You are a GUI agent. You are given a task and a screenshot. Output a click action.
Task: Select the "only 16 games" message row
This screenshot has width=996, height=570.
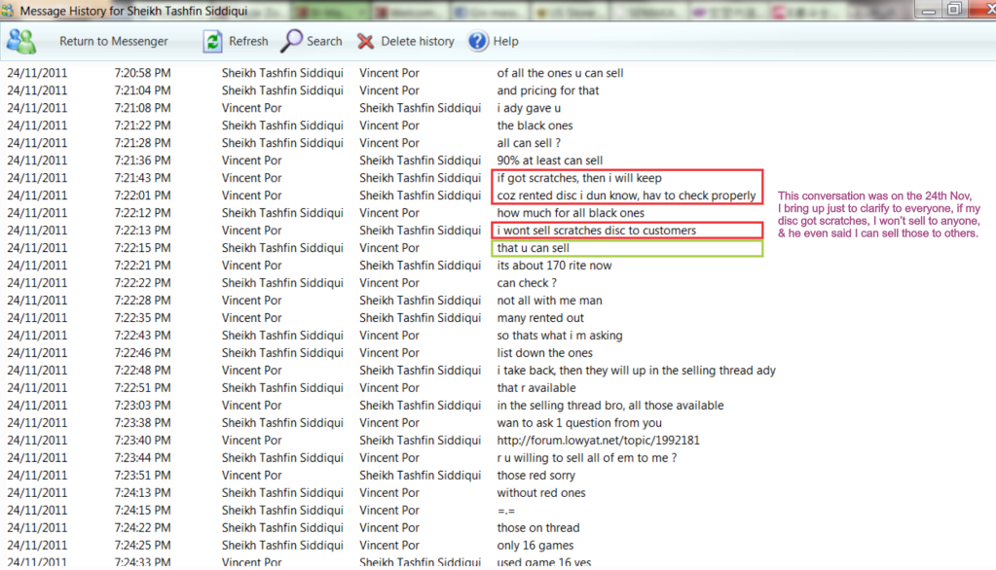pos(535,546)
